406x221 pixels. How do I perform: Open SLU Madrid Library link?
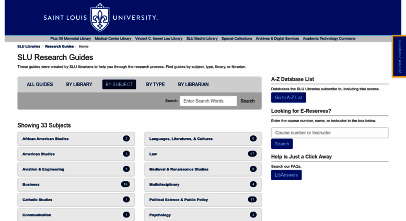[202, 39]
